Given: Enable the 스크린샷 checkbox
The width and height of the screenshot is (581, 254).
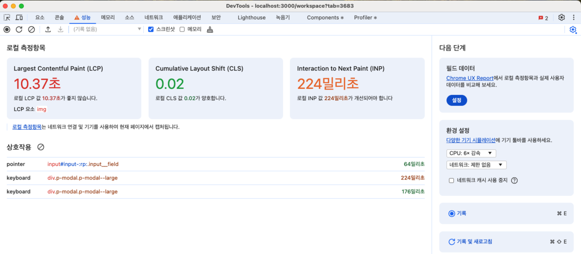Looking at the screenshot, I should tap(151, 30).
